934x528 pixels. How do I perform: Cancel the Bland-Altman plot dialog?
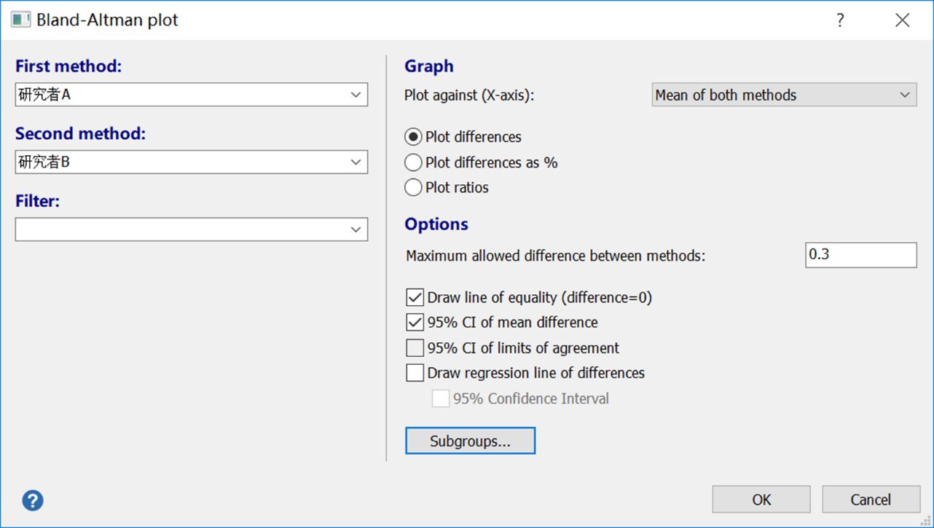pos(871,500)
